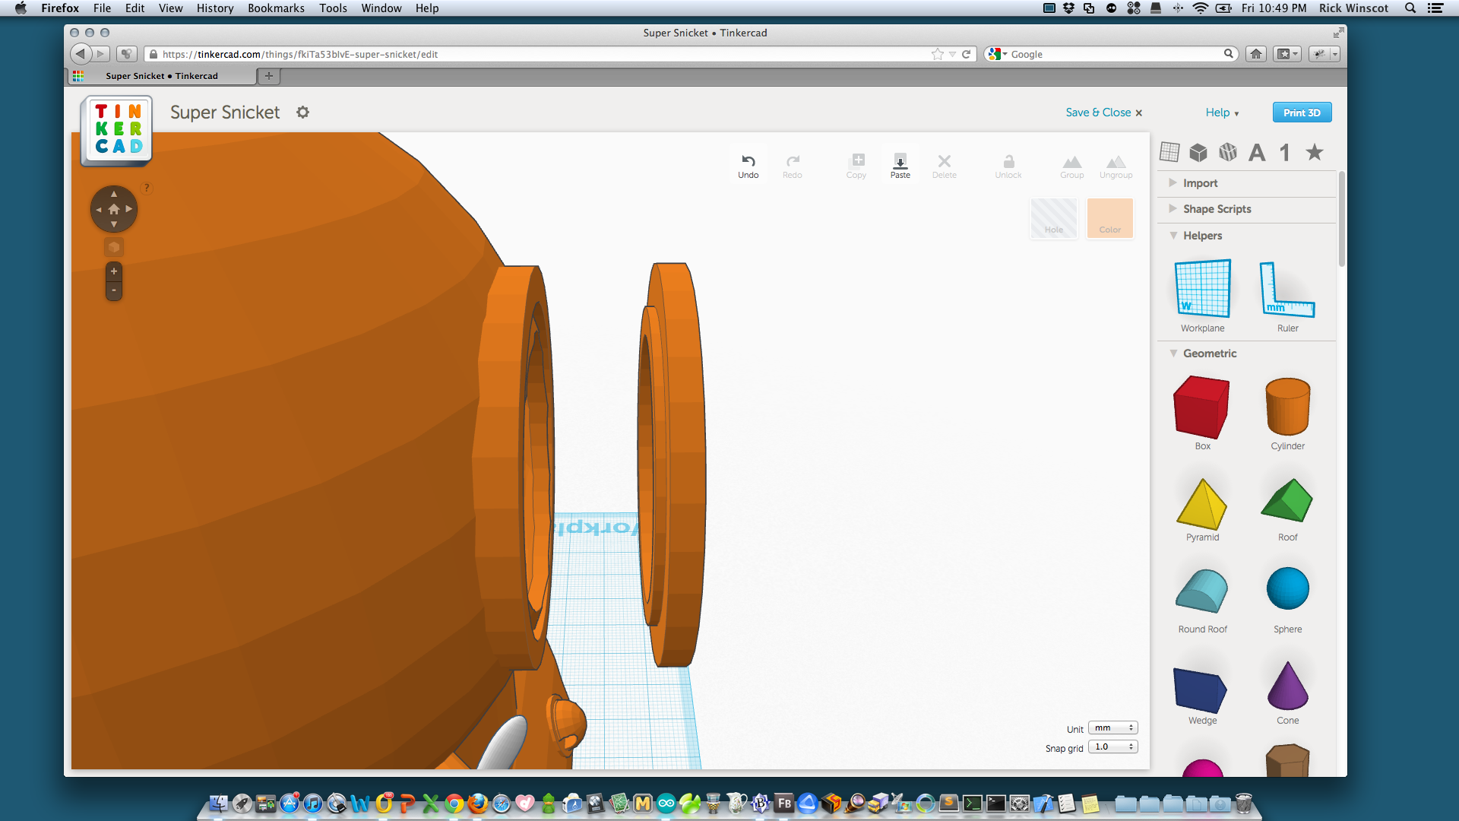Show the star favorites shapes category
Viewport: 1459px width, 821px height.
pos(1315,152)
